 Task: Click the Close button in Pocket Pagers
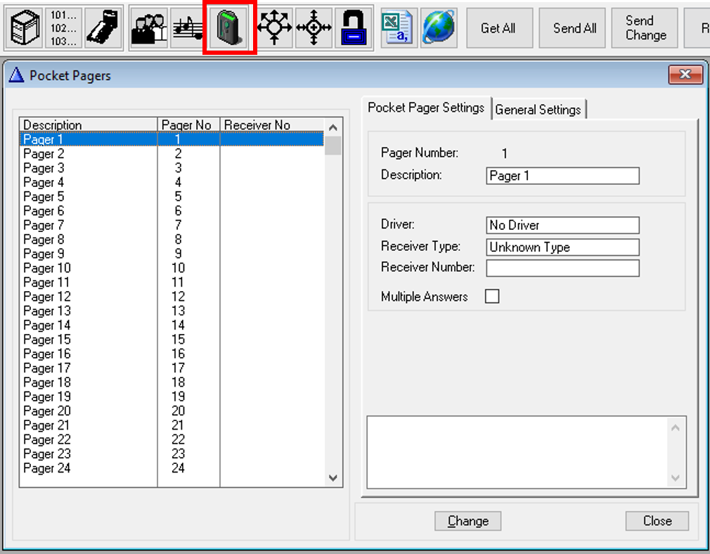657,521
